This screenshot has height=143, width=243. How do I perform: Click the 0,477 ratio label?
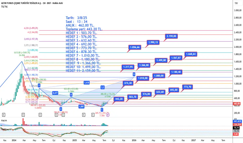point(55,93)
